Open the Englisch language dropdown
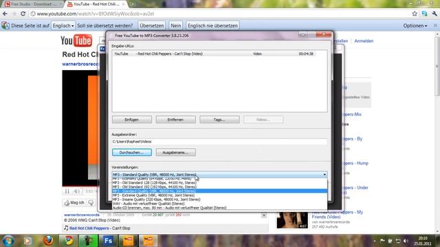 63,25
